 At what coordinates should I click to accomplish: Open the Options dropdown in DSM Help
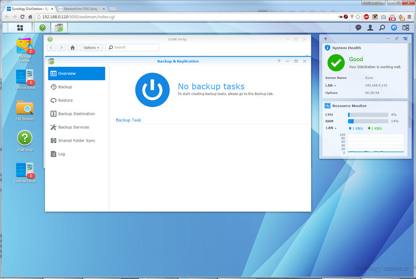(91, 48)
